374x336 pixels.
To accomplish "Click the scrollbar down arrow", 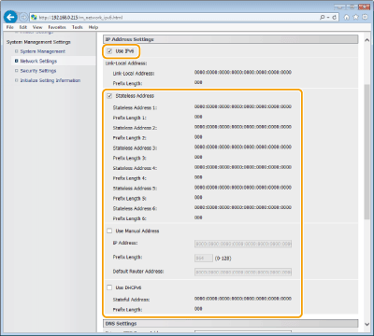I will click(x=367, y=324).
